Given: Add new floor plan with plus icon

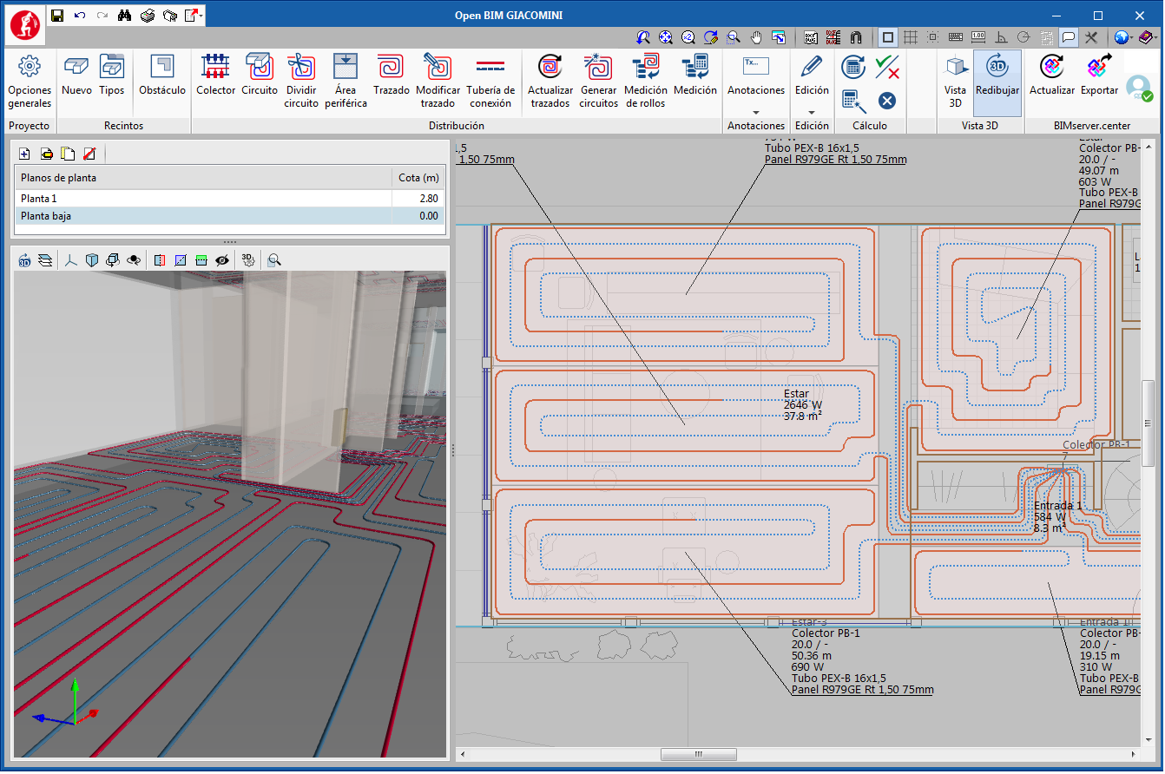Looking at the screenshot, I should pyautogui.click(x=24, y=154).
